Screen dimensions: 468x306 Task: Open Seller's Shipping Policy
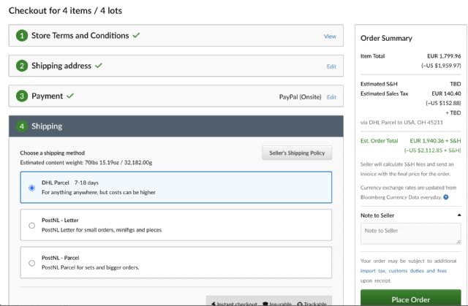tap(297, 153)
